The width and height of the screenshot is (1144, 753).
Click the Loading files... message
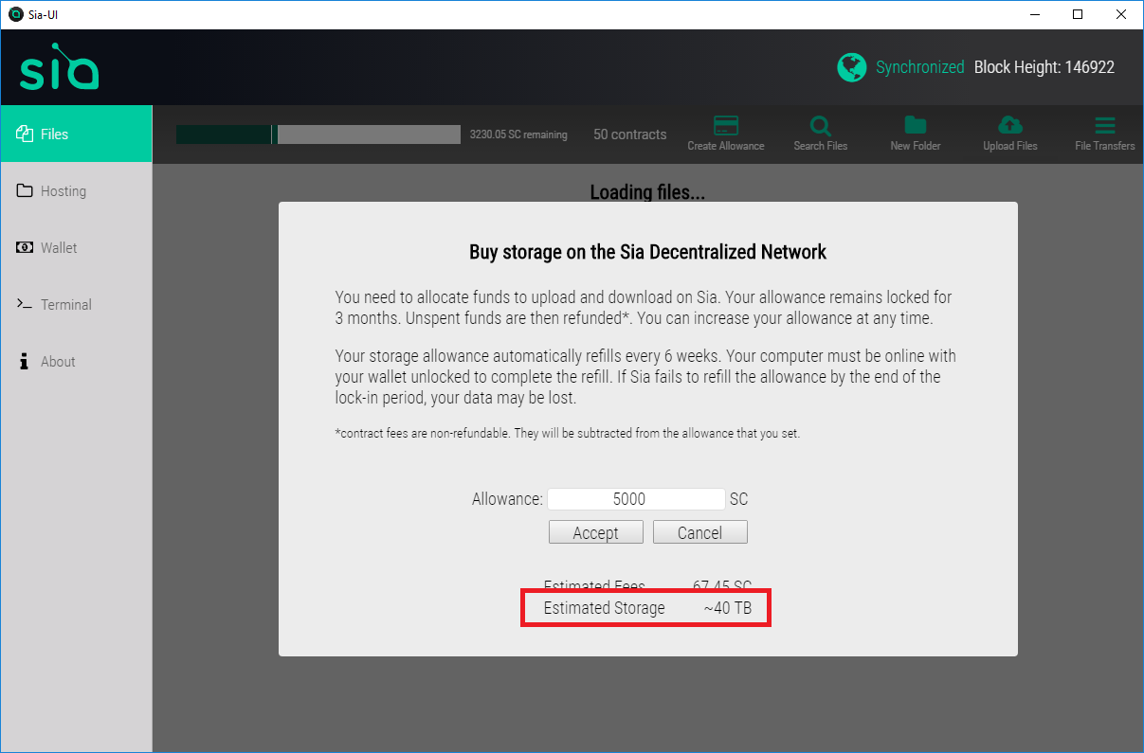[647, 192]
